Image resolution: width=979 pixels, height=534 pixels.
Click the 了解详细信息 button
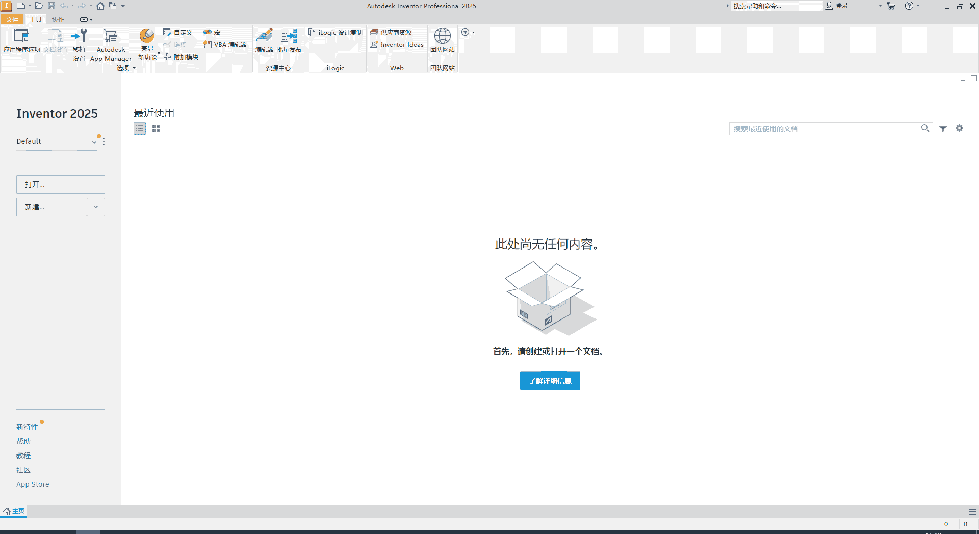tap(550, 381)
